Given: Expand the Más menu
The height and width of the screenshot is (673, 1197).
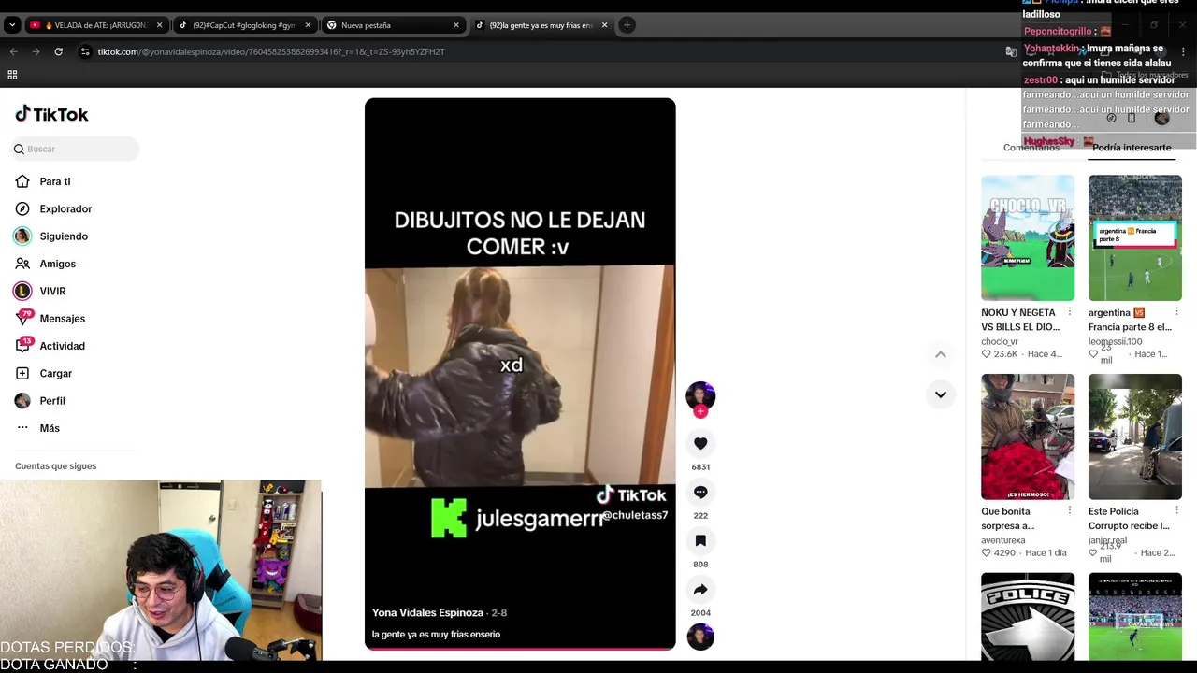Looking at the screenshot, I should (50, 428).
